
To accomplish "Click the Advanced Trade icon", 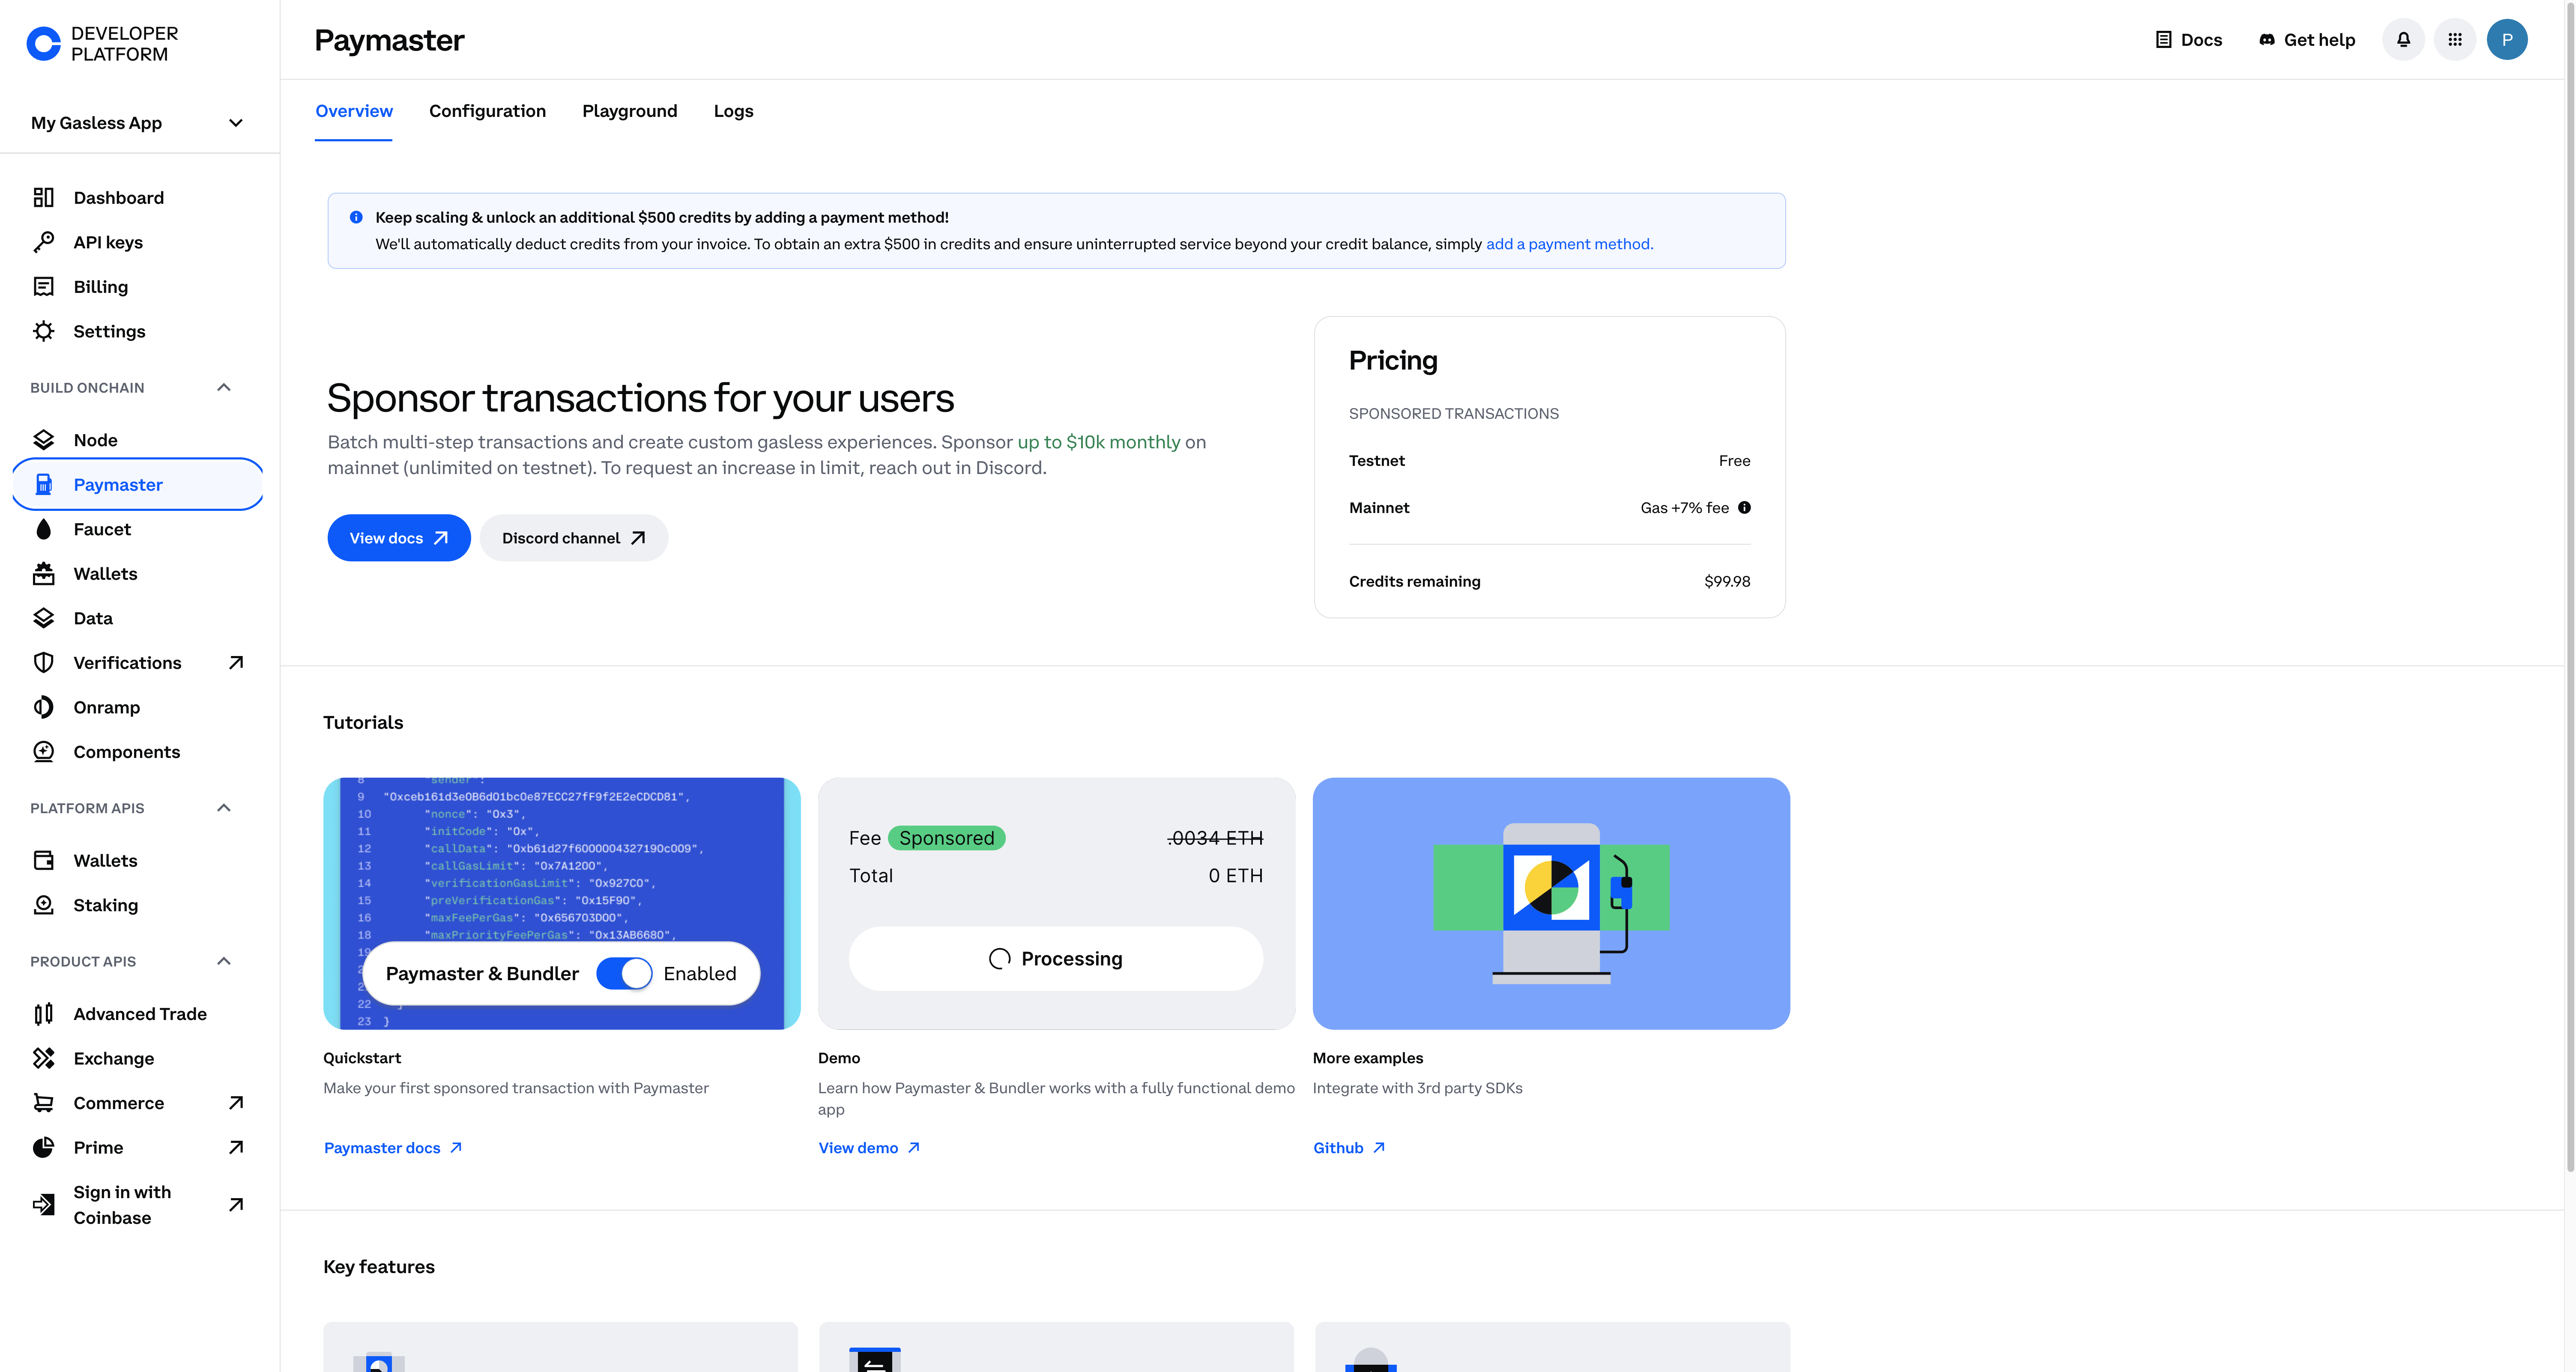I will click(x=44, y=1013).
